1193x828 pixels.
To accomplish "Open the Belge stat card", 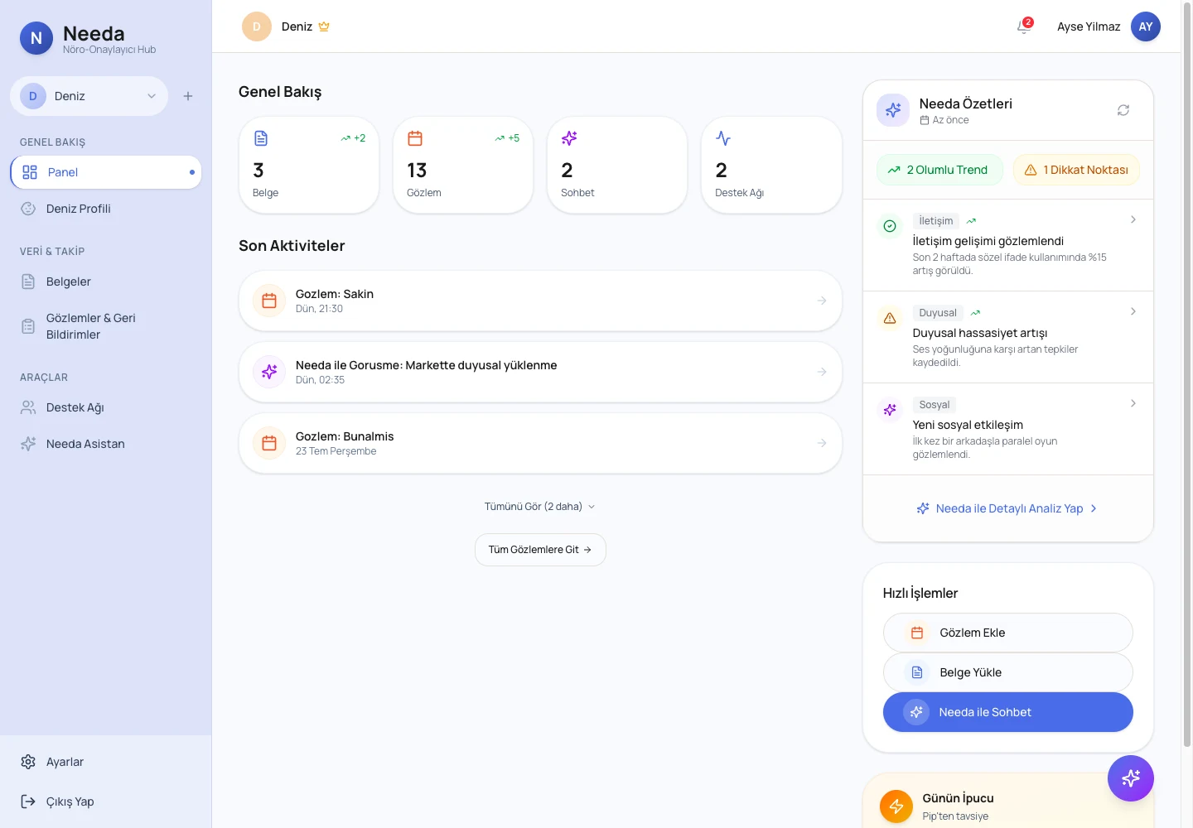I will click(x=309, y=165).
